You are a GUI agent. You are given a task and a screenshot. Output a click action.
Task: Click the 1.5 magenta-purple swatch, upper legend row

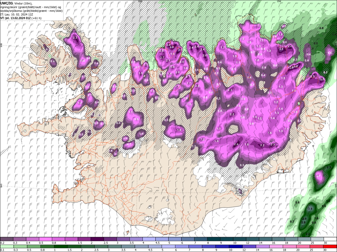tap(84, 239)
